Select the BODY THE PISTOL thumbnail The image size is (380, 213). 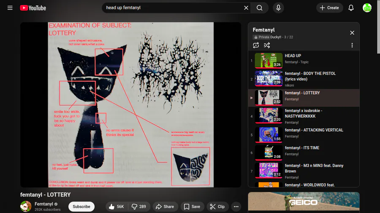tap(269, 78)
